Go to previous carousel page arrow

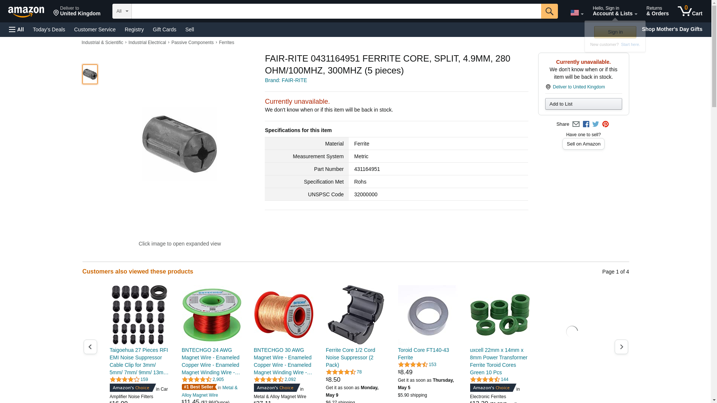coord(90,347)
